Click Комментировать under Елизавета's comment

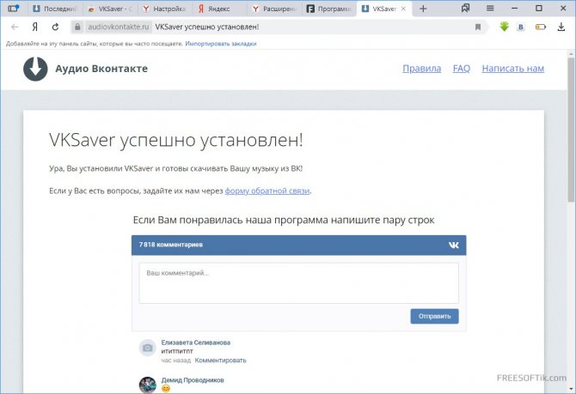(220, 361)
